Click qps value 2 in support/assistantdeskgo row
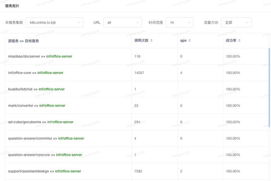The height and width of the screenshot is (181, 271). pyautogui.click(x=181, y=171)
